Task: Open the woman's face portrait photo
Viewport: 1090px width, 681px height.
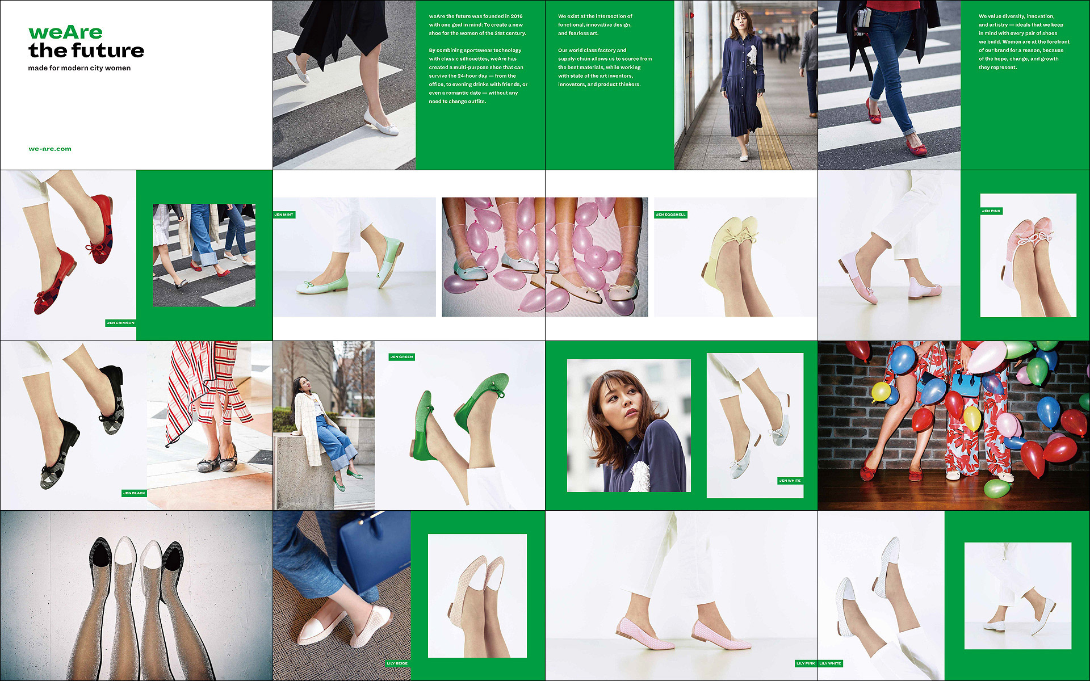Action: (x=629, y=426)
